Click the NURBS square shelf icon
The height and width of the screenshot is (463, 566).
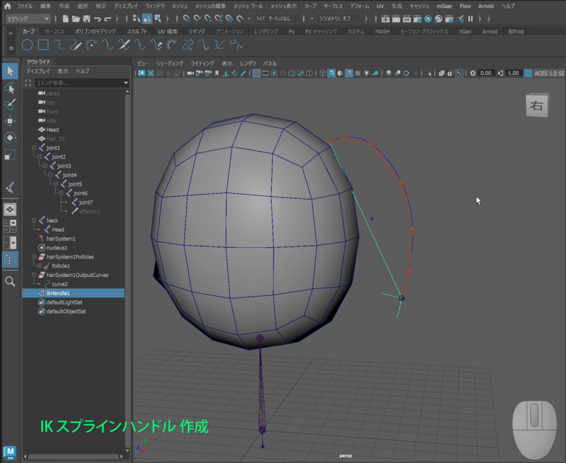[43, 45]
